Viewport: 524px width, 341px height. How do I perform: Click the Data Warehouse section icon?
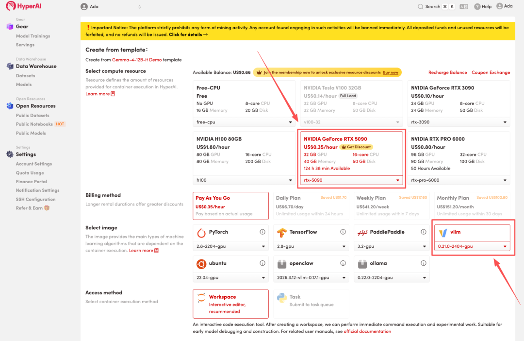[10, 66]
